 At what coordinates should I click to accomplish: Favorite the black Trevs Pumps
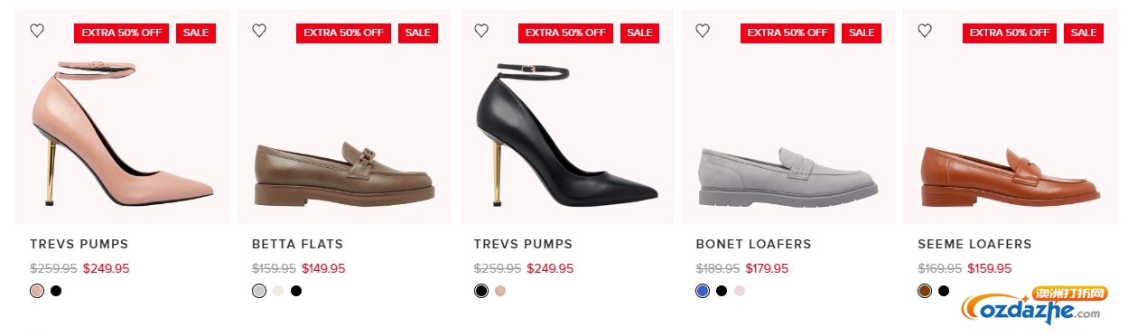tap(481, 31)
